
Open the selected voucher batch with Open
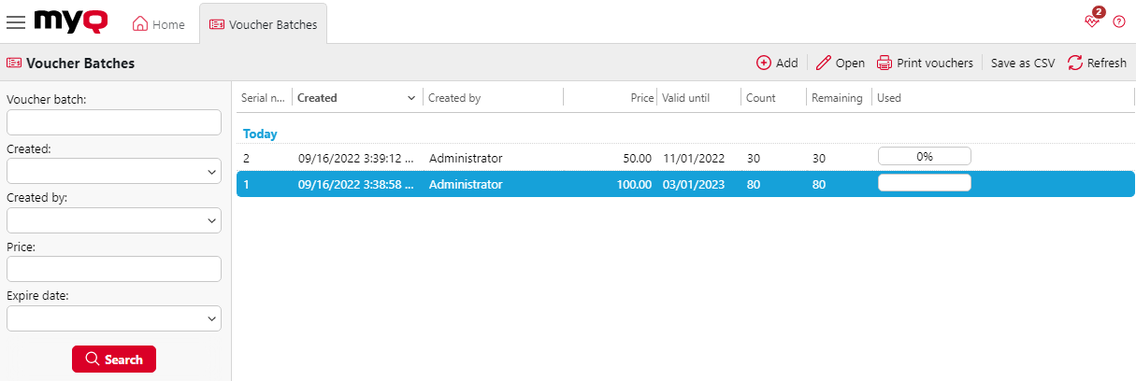coord(840,63)
